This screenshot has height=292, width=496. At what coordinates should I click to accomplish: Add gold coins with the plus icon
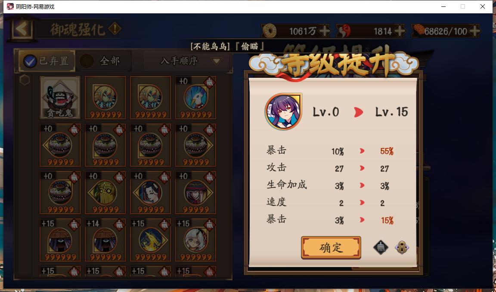[x=325, y=31]
